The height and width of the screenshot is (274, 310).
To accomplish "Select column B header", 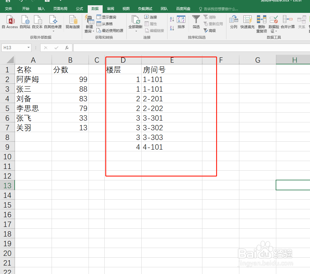I will click(x=70, y=60).
